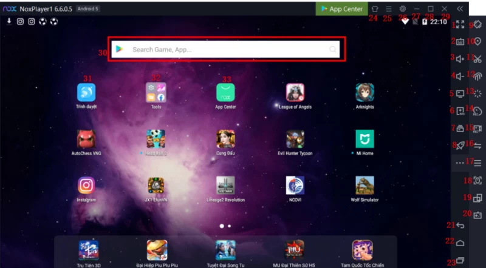Click the rocket clean-up icon
The width and height of the screenshot is (486, 268).
tap(460, 146)
